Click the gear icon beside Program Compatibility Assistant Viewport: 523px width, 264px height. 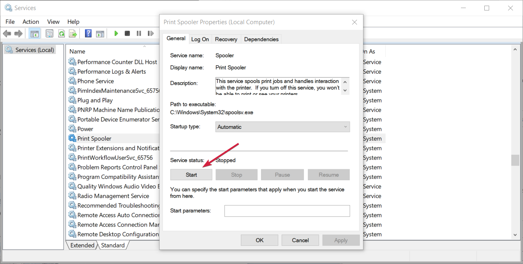[x=72, y=177]
